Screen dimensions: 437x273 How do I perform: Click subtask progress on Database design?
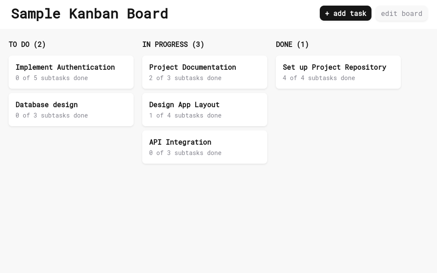[51, 115]
